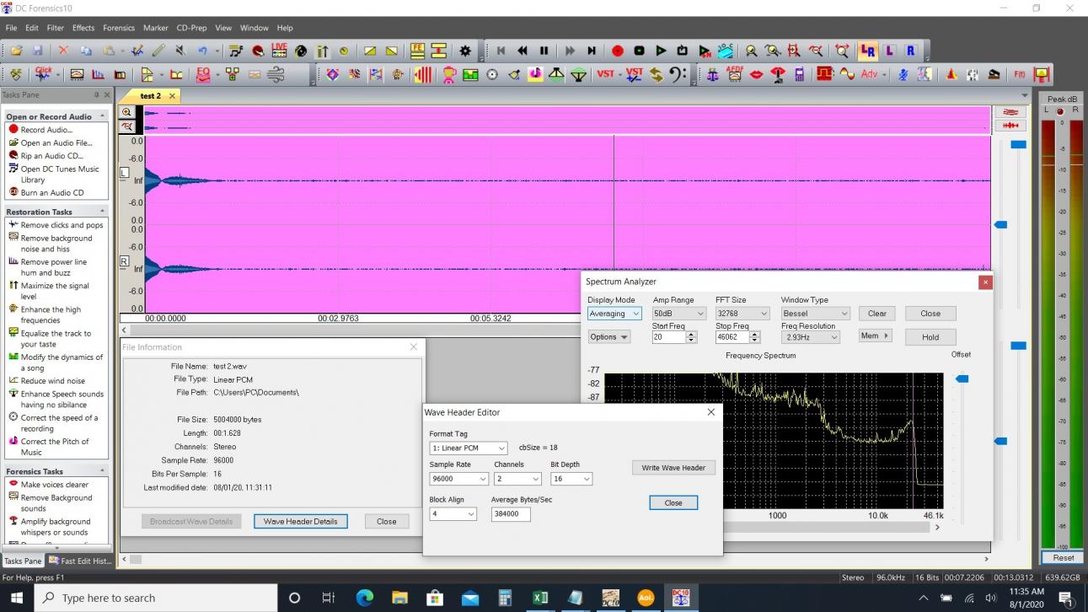Image resolution: width=1088 pixels, height=612 pixels.
Task: Click the cell phone toolbar icon
Action: (800, 74)
